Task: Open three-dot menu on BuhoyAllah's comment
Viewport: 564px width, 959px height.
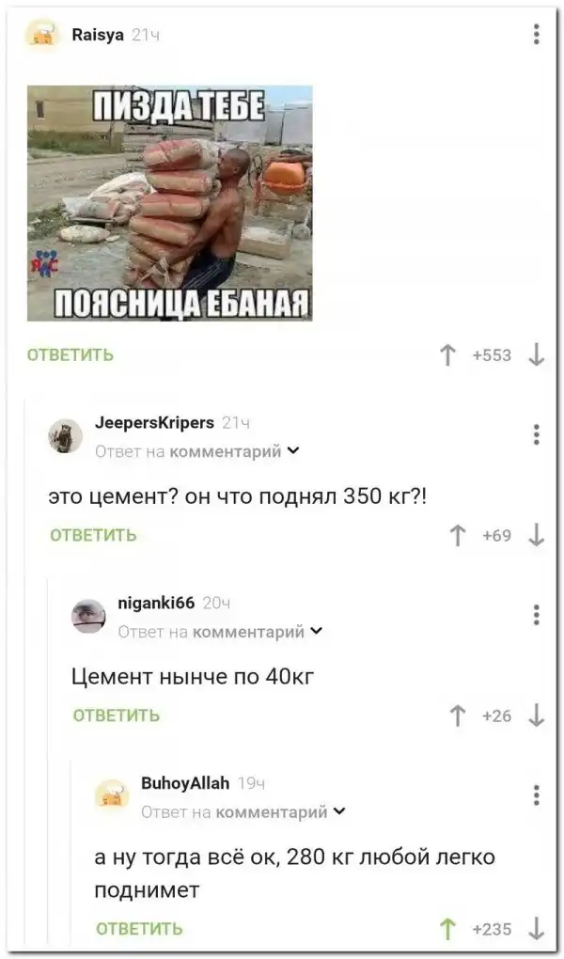Action: (536, 794)
